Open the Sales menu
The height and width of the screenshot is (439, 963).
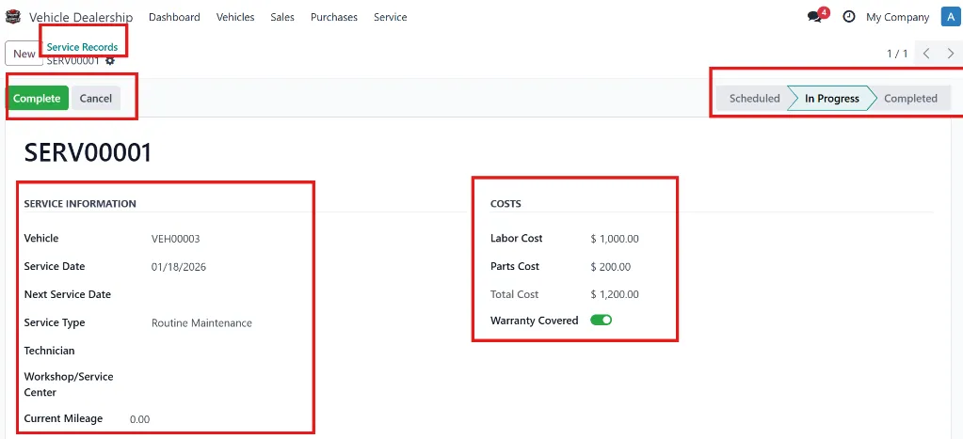pyautogui.click(x=282, y=17)
